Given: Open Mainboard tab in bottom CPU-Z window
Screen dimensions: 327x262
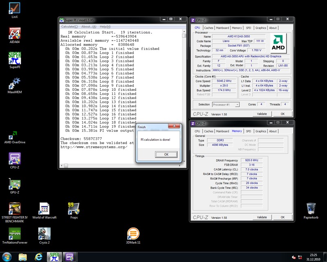Looking at the screenshot, I should click(222, 131).
